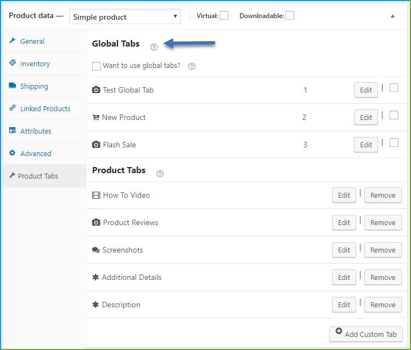Image resolution: width=411 pixels, height=350 pixels.
Task: Click the Attributes list icon
Action: (x=12, y=130)
